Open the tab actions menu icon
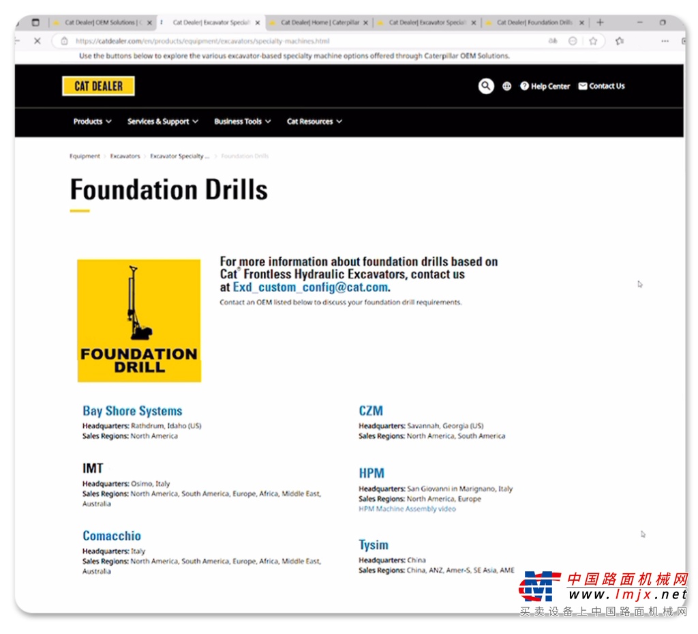698x634 pixels. [35, 23]
